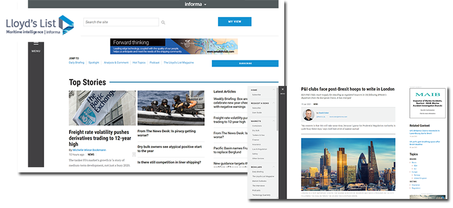Image resolution: width=453 pixels, height=208 pixels.
Task: Select User Guide in the side menu
Action: pyautogui.click(x=257, y=112)
